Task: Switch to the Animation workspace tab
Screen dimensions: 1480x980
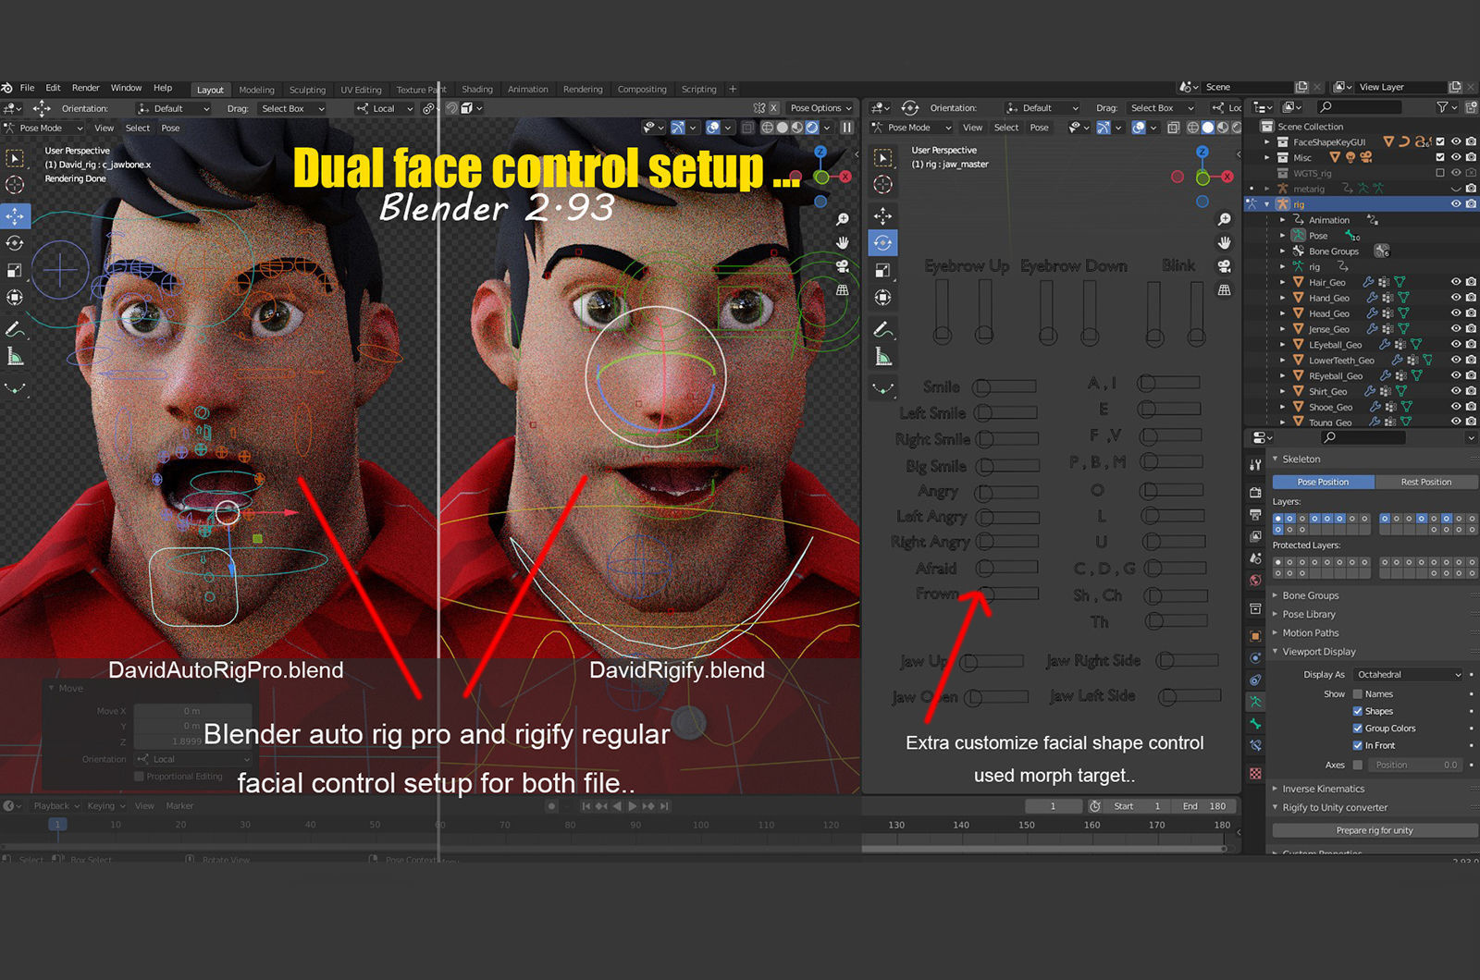Action: (x=528, y=90)
